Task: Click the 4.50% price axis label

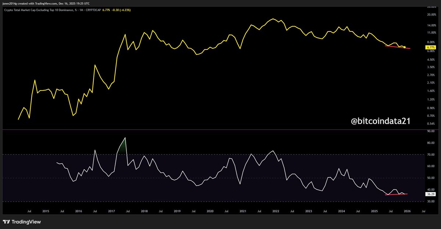Action: (x=431, y=59)
